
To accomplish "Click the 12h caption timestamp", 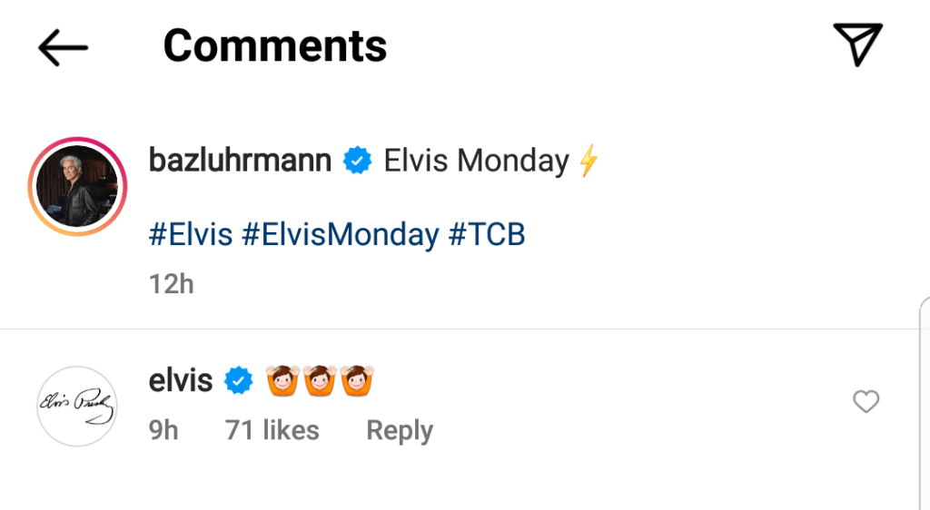I will [171, 284].
